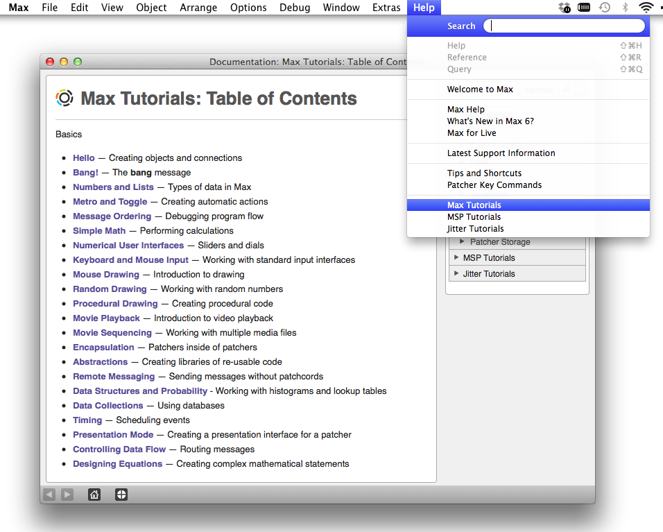The height and width of the screenshot is (532, 663).
Task: Open the Time Machine menu bar icon
Action: [x=605, y=7]
